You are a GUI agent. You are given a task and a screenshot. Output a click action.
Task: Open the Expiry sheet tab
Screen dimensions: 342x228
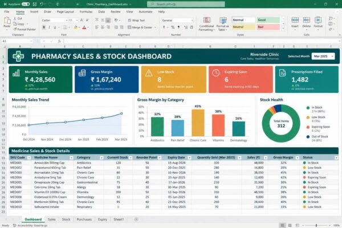pos(103,219)
